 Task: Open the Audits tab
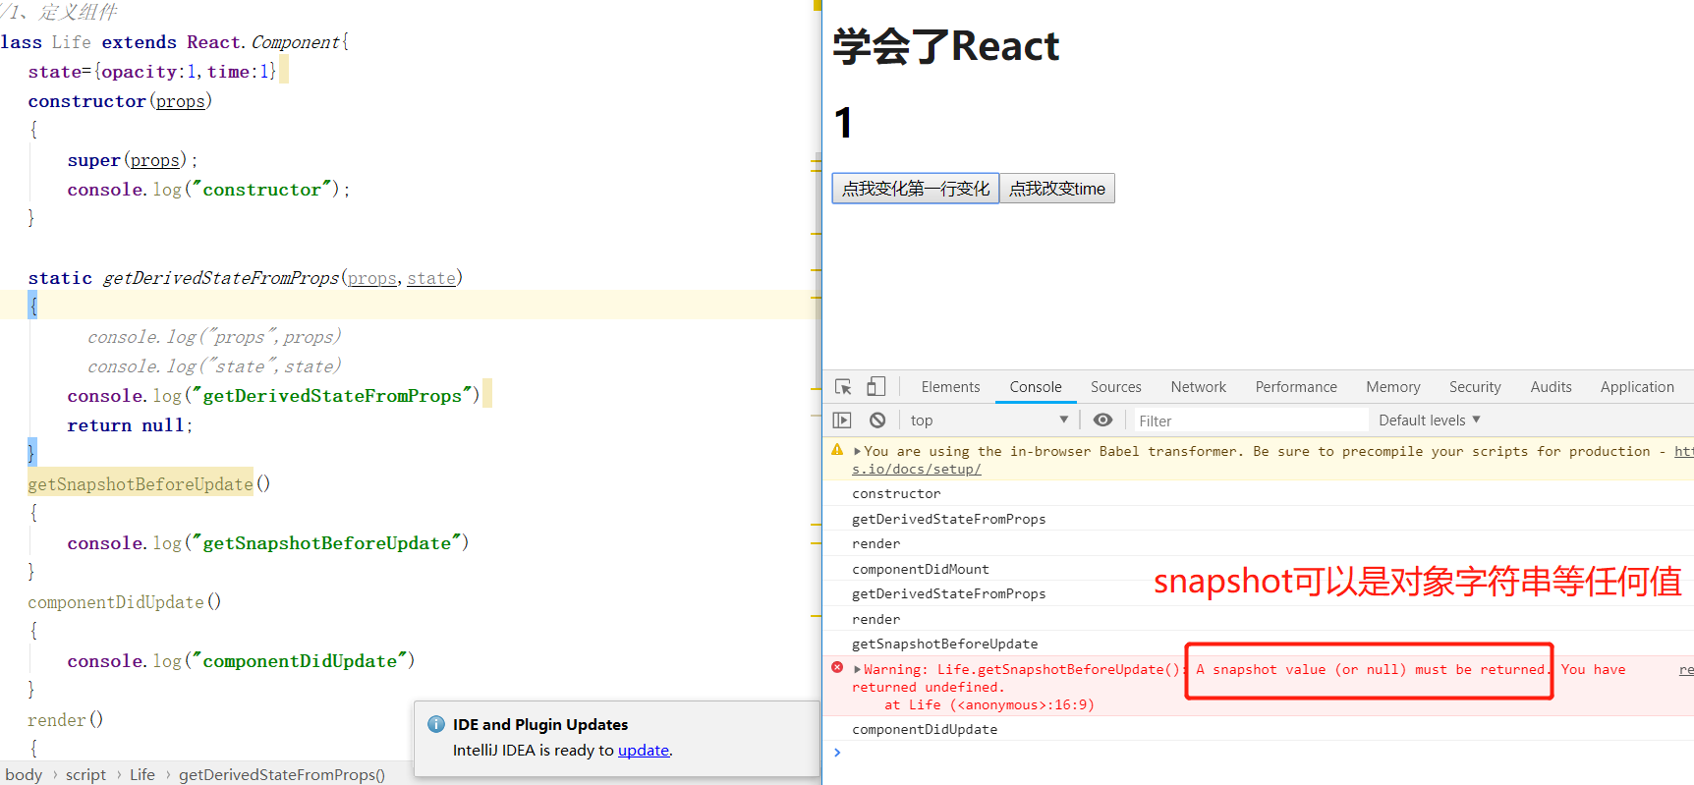point(1551,387)
